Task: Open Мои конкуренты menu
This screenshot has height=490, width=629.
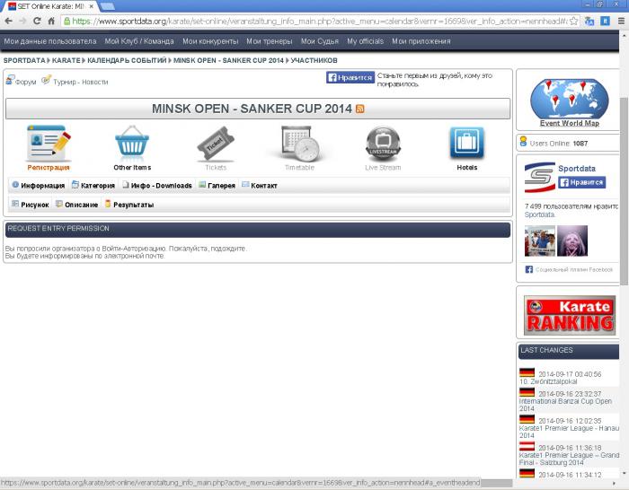Action: 210,41
